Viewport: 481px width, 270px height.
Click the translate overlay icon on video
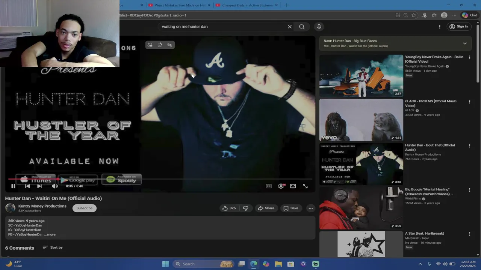pyautogui.click(x=170, y=45)
